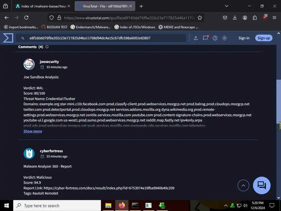Click the VirusTotal URL address bar
This screenshot has width=281, height=211.
129,18
